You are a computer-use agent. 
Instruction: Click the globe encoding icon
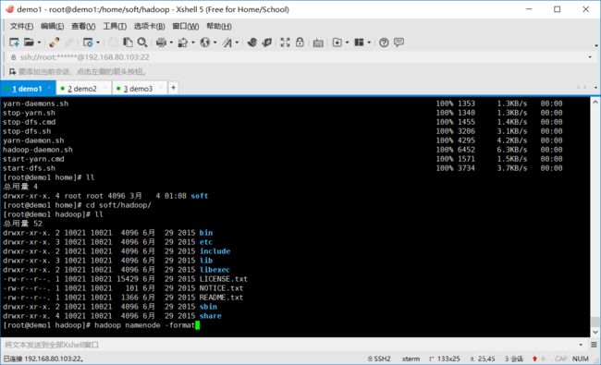(205, 43)
